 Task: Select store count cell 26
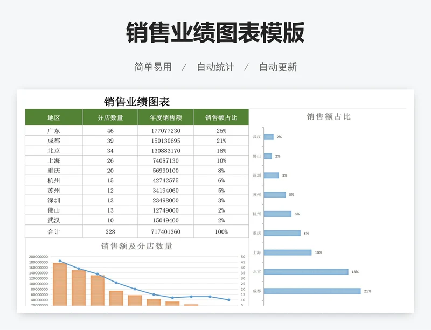tap(110, 160)
